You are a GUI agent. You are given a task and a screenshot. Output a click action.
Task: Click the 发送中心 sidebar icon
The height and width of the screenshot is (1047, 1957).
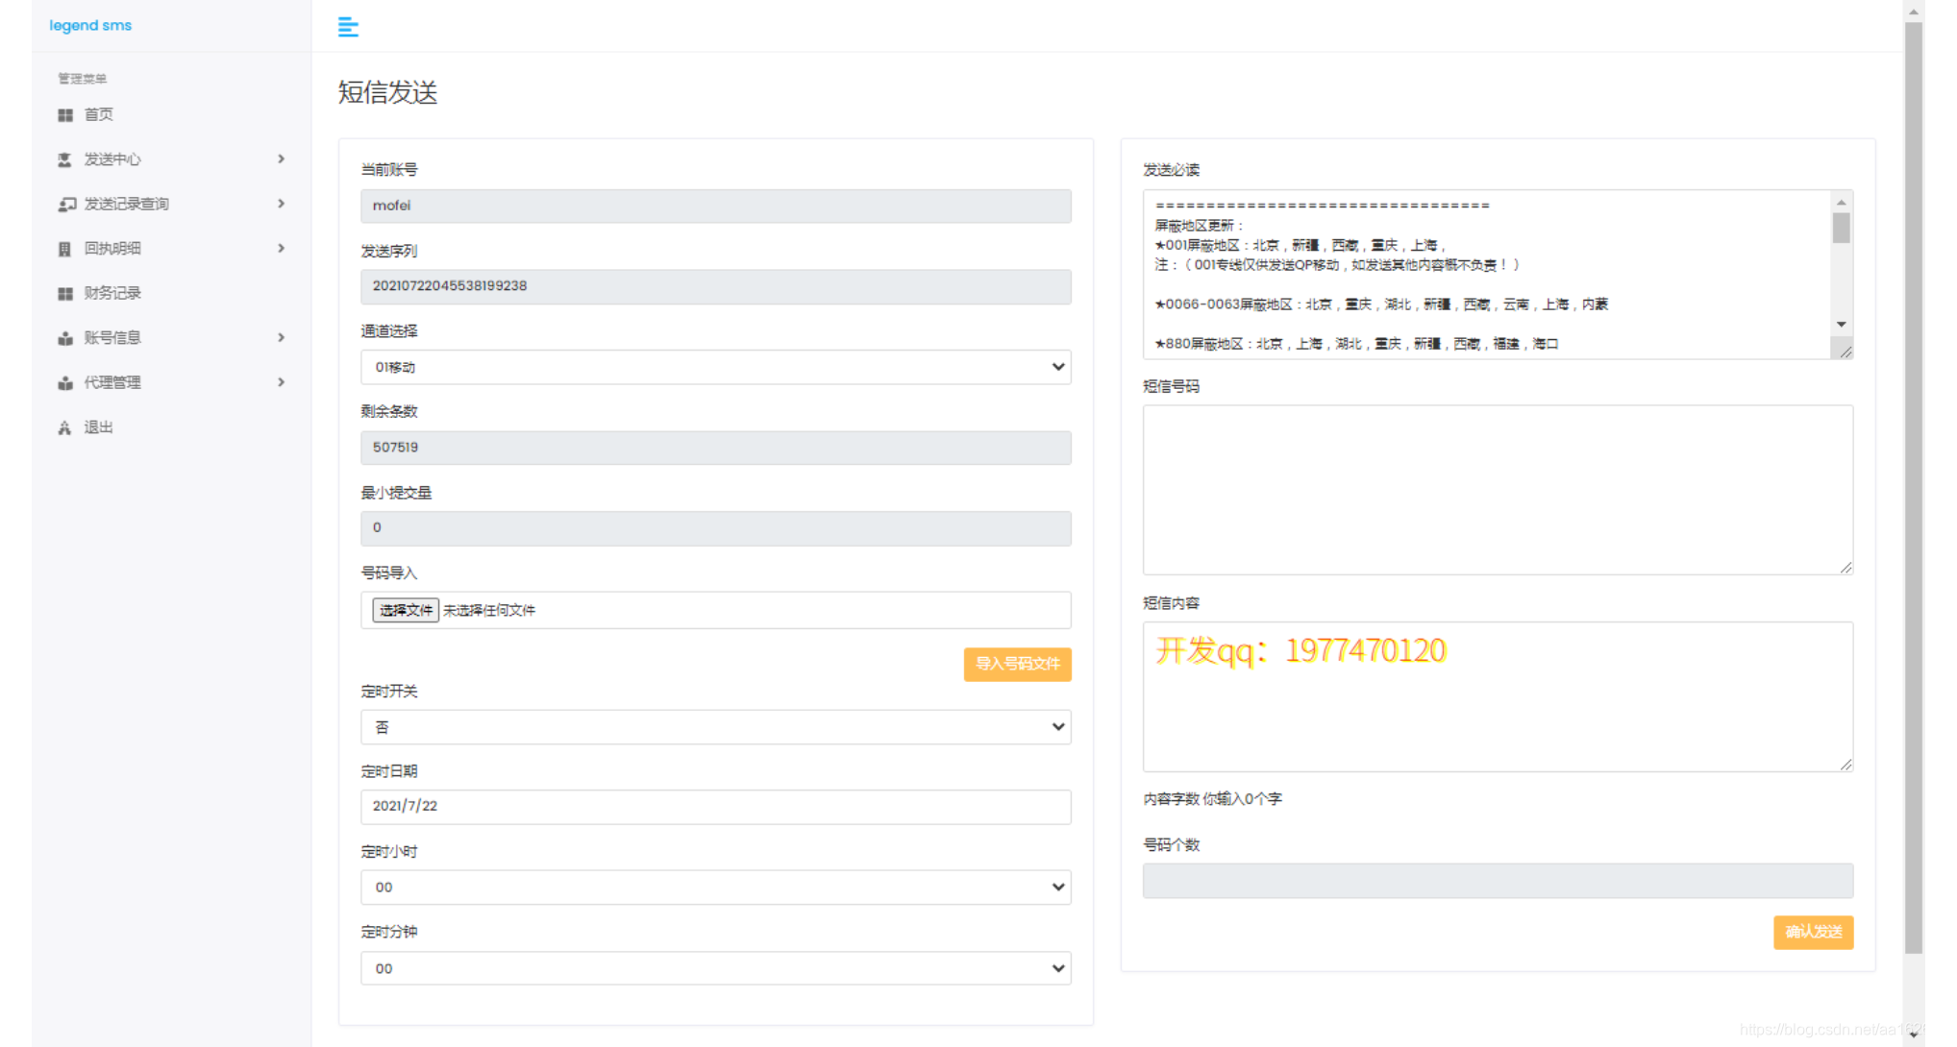point(65,159)
